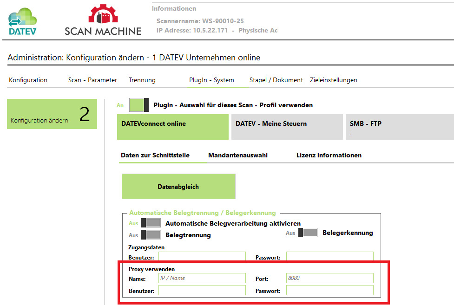Image resolution: width=454 pixels, height=305 pixels.
Task: Focus the Zugangsdaten Benutzer field
Action: pos(202,256)
